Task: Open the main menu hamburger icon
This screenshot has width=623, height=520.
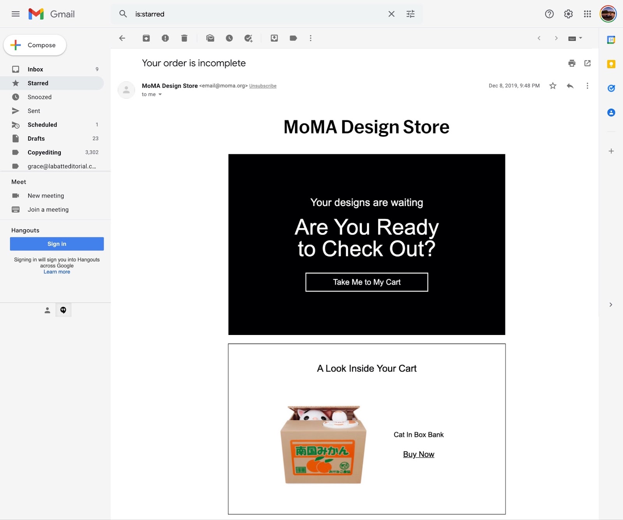Action: pos(16,14)
